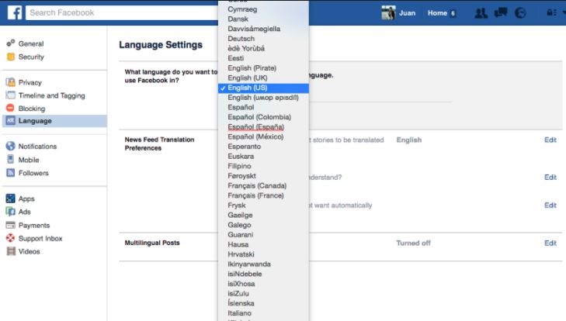566x321 pixels.
Task: Open the messages icon in header
Action: (x=500, y=13)
